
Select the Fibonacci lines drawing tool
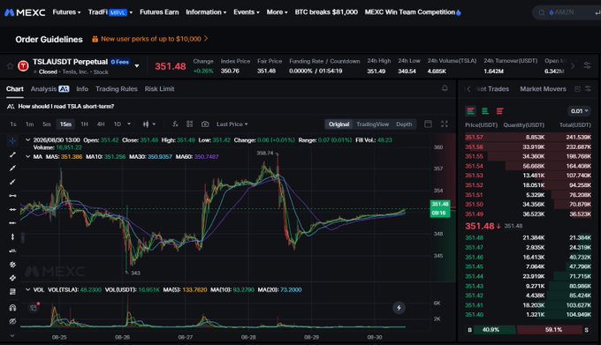[x=12, y=291]
